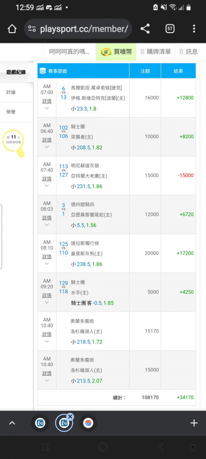Add a new tab with plus icon
This screenshot has width=206, height=459.
coord(194,423)
